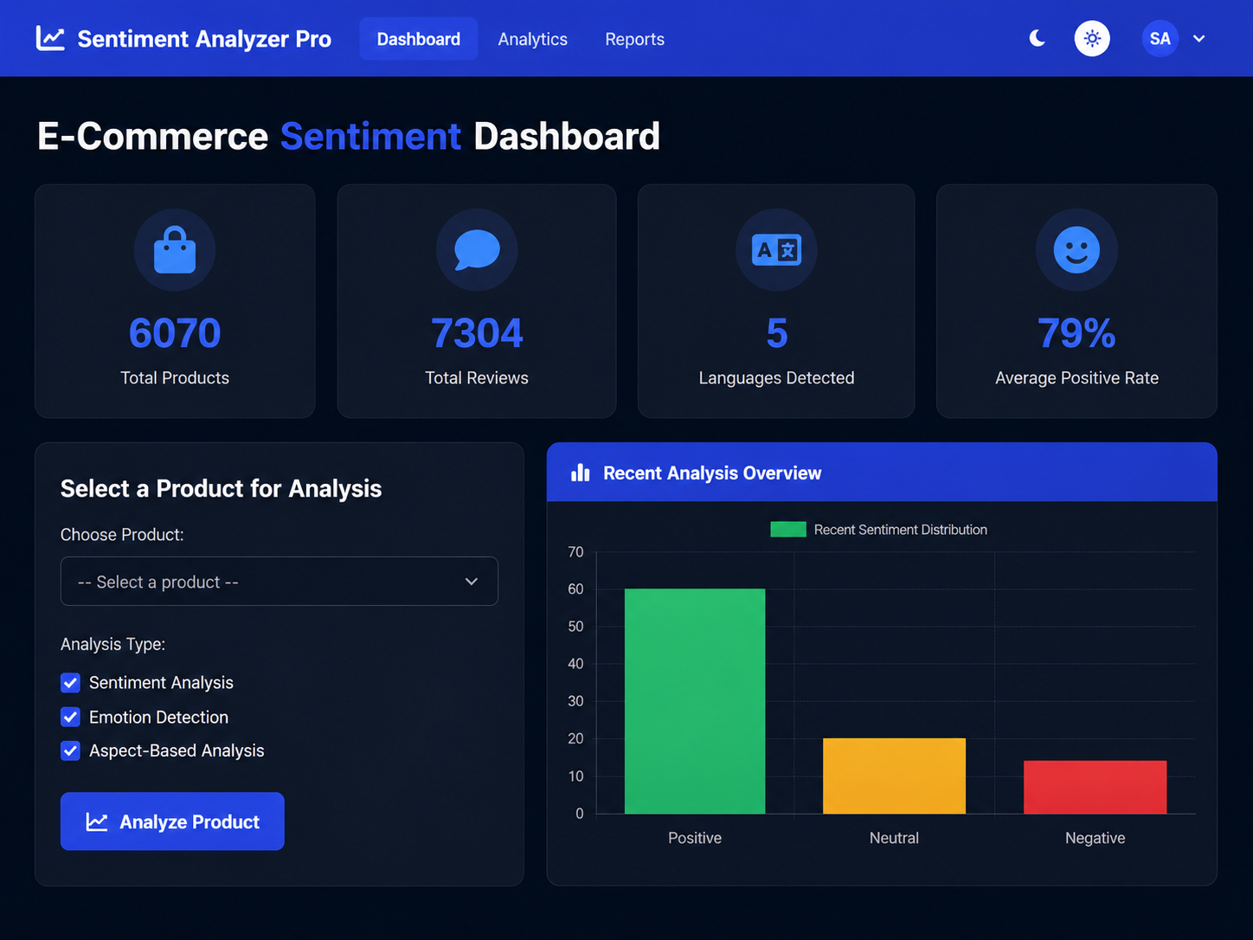This screenshot has height=940, width=1253.
Task: Click the red Negative bar in the chart
Action: pos(1095,787)
